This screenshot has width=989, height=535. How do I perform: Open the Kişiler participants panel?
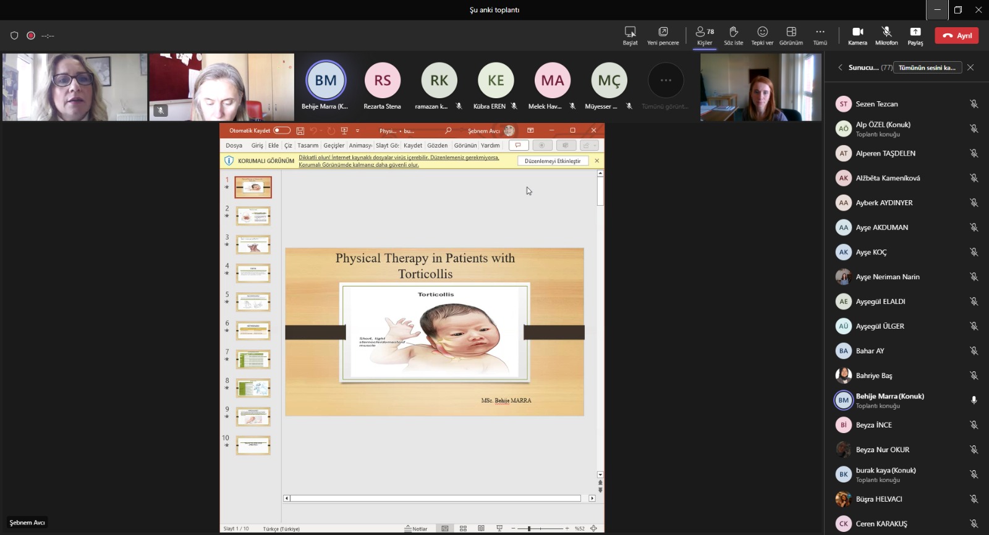[704, 35]
